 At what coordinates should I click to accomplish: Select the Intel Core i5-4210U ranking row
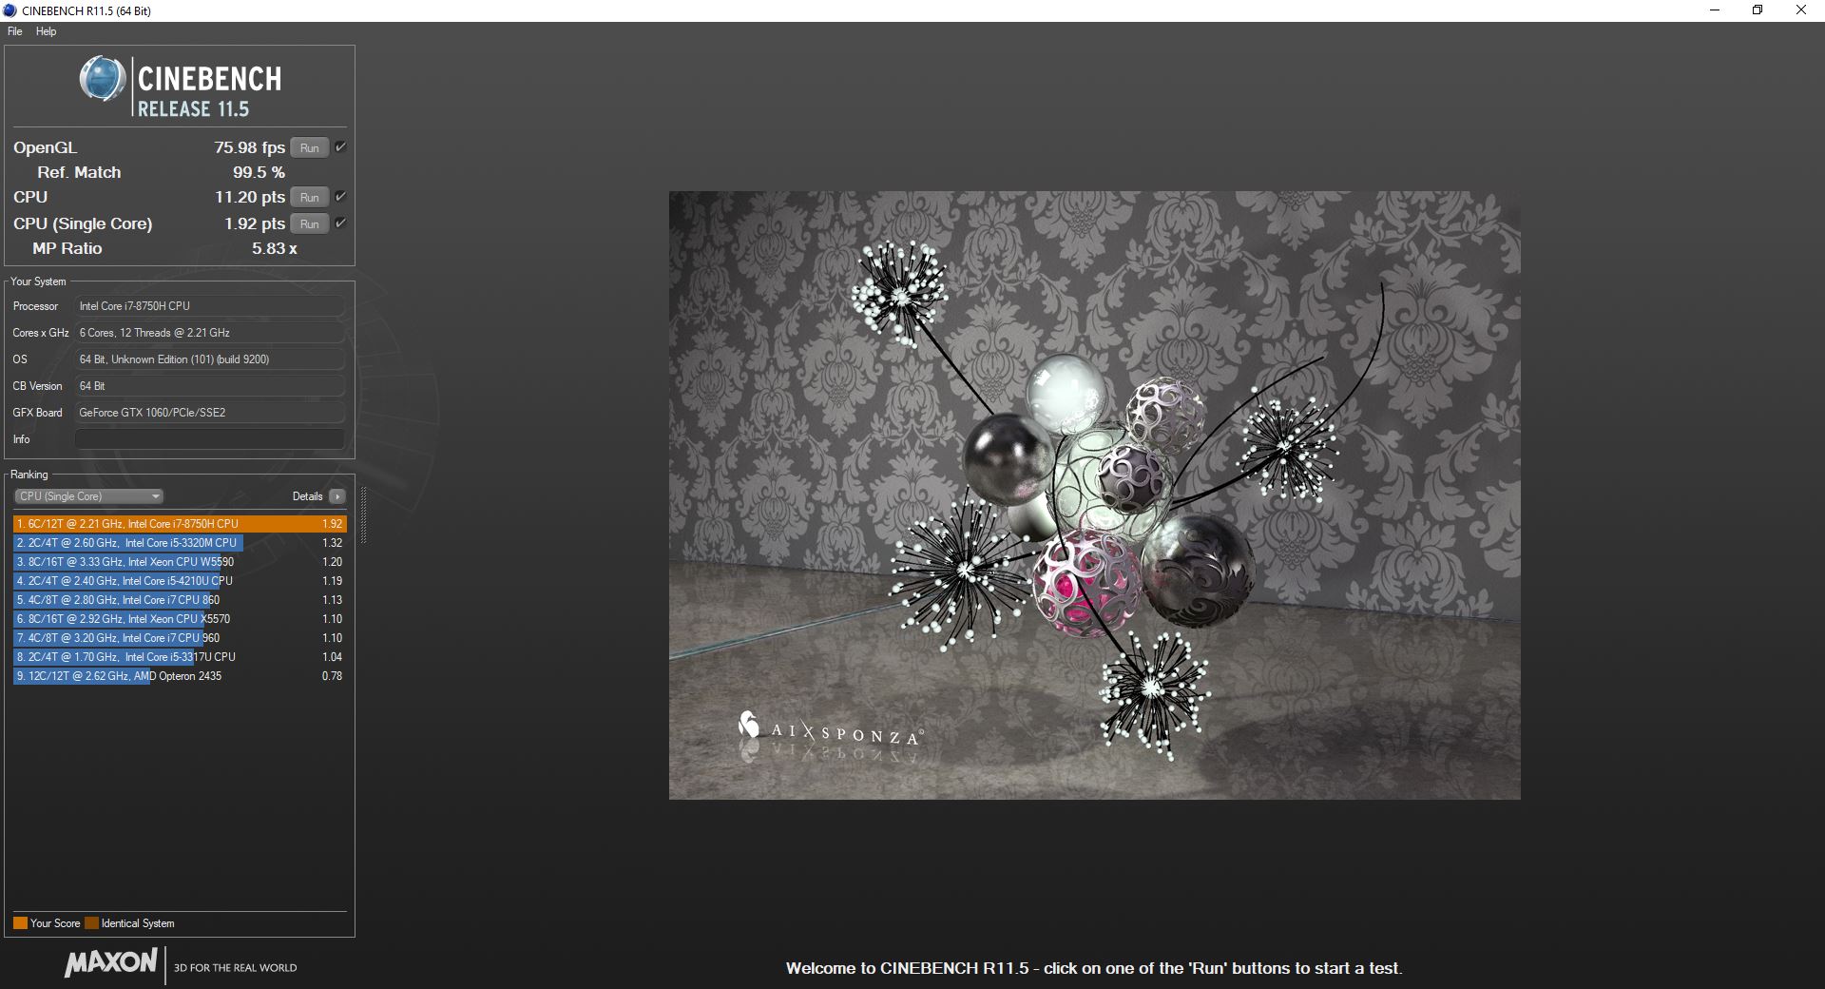180,581
